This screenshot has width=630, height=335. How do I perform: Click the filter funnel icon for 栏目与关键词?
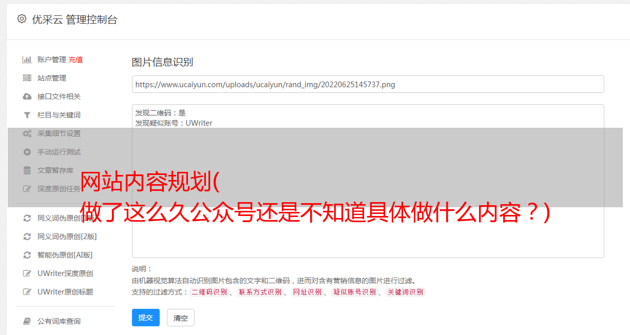click(x=27, y=115)
